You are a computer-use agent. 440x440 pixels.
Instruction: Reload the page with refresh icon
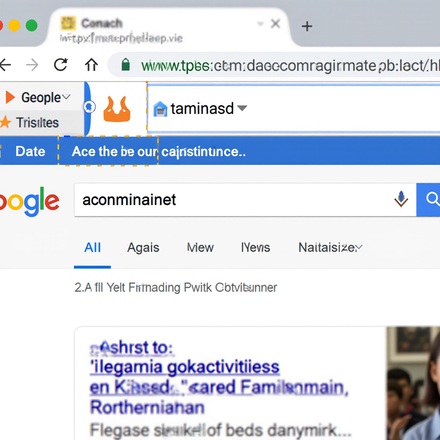(x=61, y=64)
